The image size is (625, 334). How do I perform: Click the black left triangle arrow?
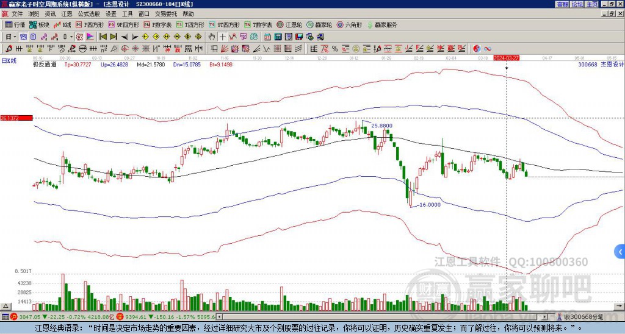(x=125, y=37)
